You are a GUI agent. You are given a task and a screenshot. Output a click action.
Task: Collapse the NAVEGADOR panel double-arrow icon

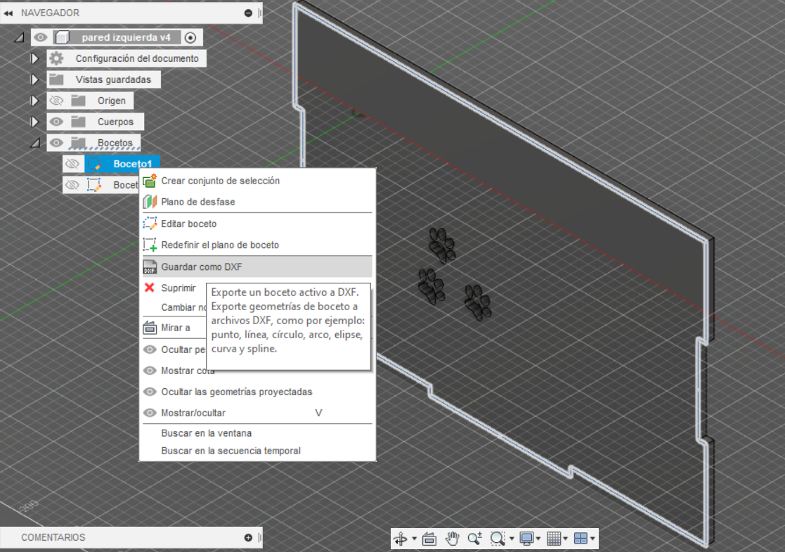(x=8, y=13)
